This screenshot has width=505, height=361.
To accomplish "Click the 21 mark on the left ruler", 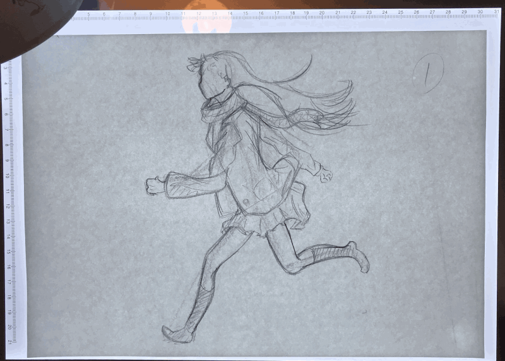I will [x=10, y=341].
